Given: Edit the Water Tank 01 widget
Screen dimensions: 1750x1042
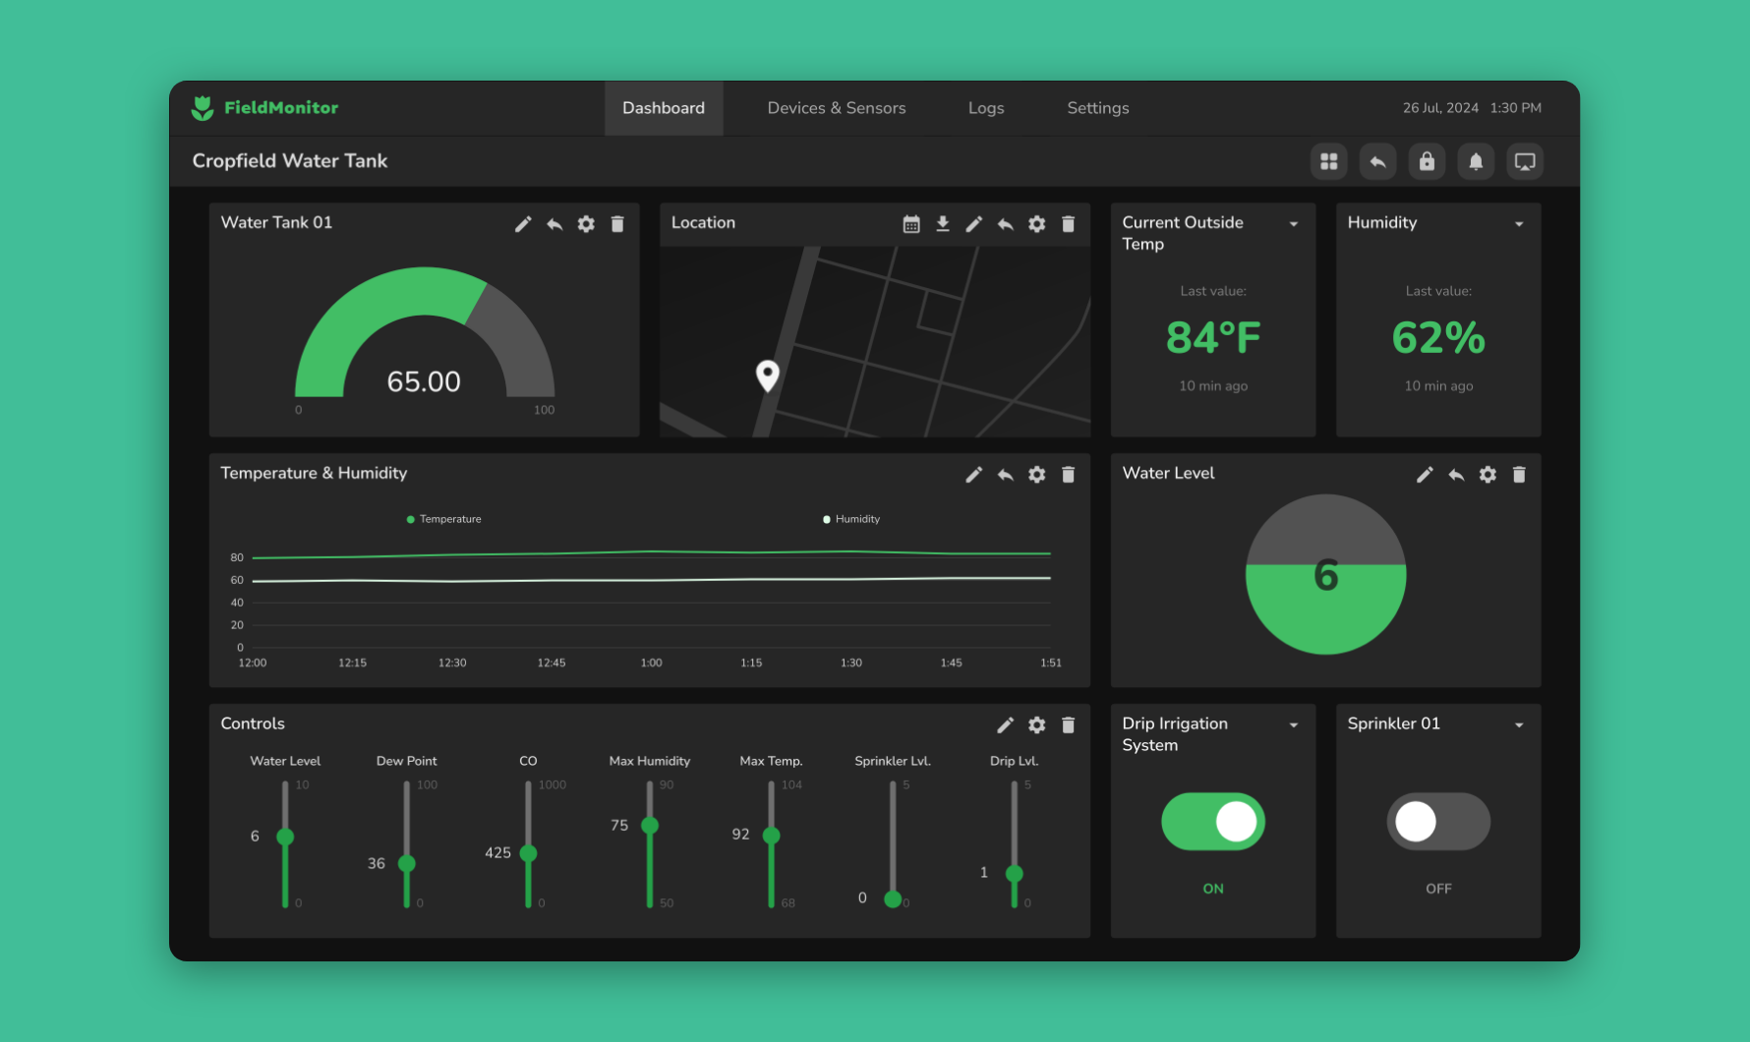Looking at the screenshot, I should 523,224.
